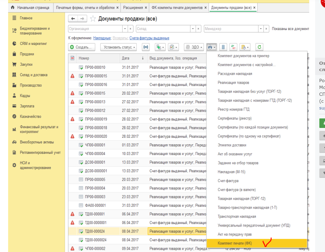Close the Расширения tab

pyautogui.click(x=146, y=7)
